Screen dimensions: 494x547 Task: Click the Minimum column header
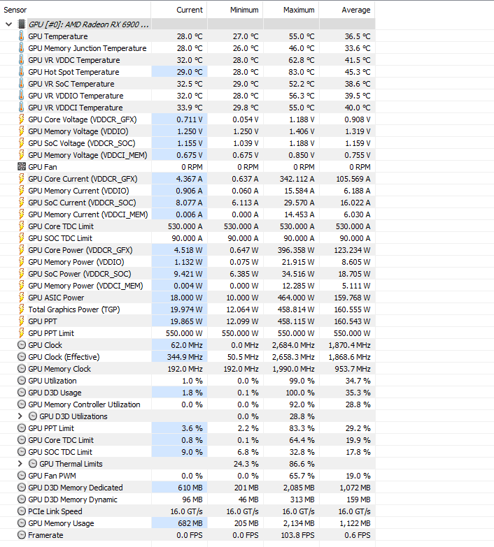click(244, 10)
